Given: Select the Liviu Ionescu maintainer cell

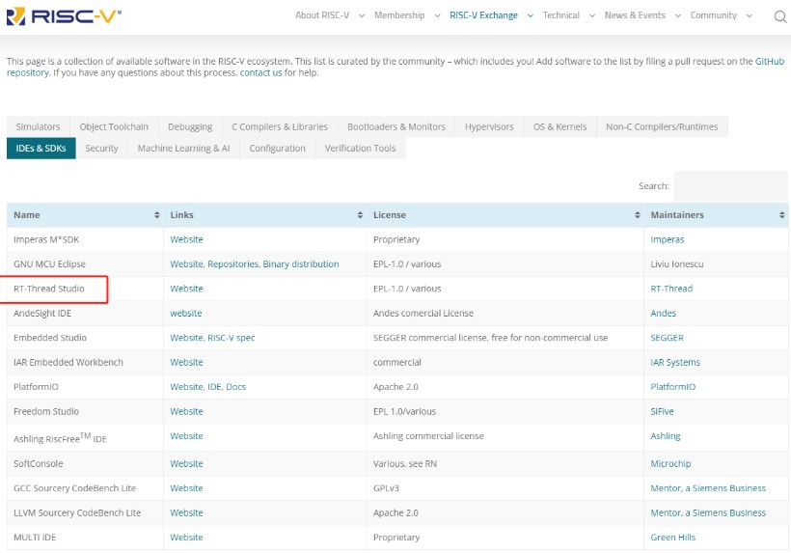Looking at the screenshot, I should [716, 263].
